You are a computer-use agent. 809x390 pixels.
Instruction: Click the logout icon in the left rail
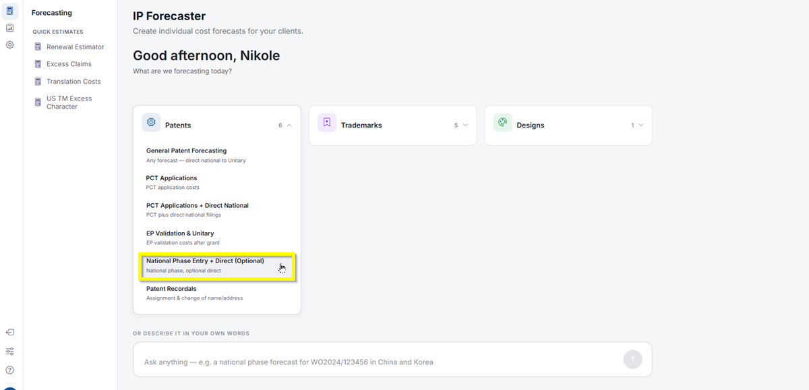pyautogui.click(x=9, y=333)
